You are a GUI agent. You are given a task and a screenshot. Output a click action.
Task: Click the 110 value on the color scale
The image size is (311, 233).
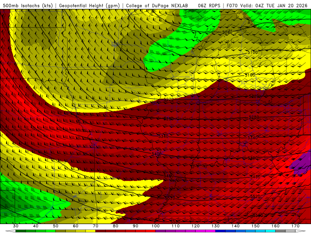click(x=176, y=226)
